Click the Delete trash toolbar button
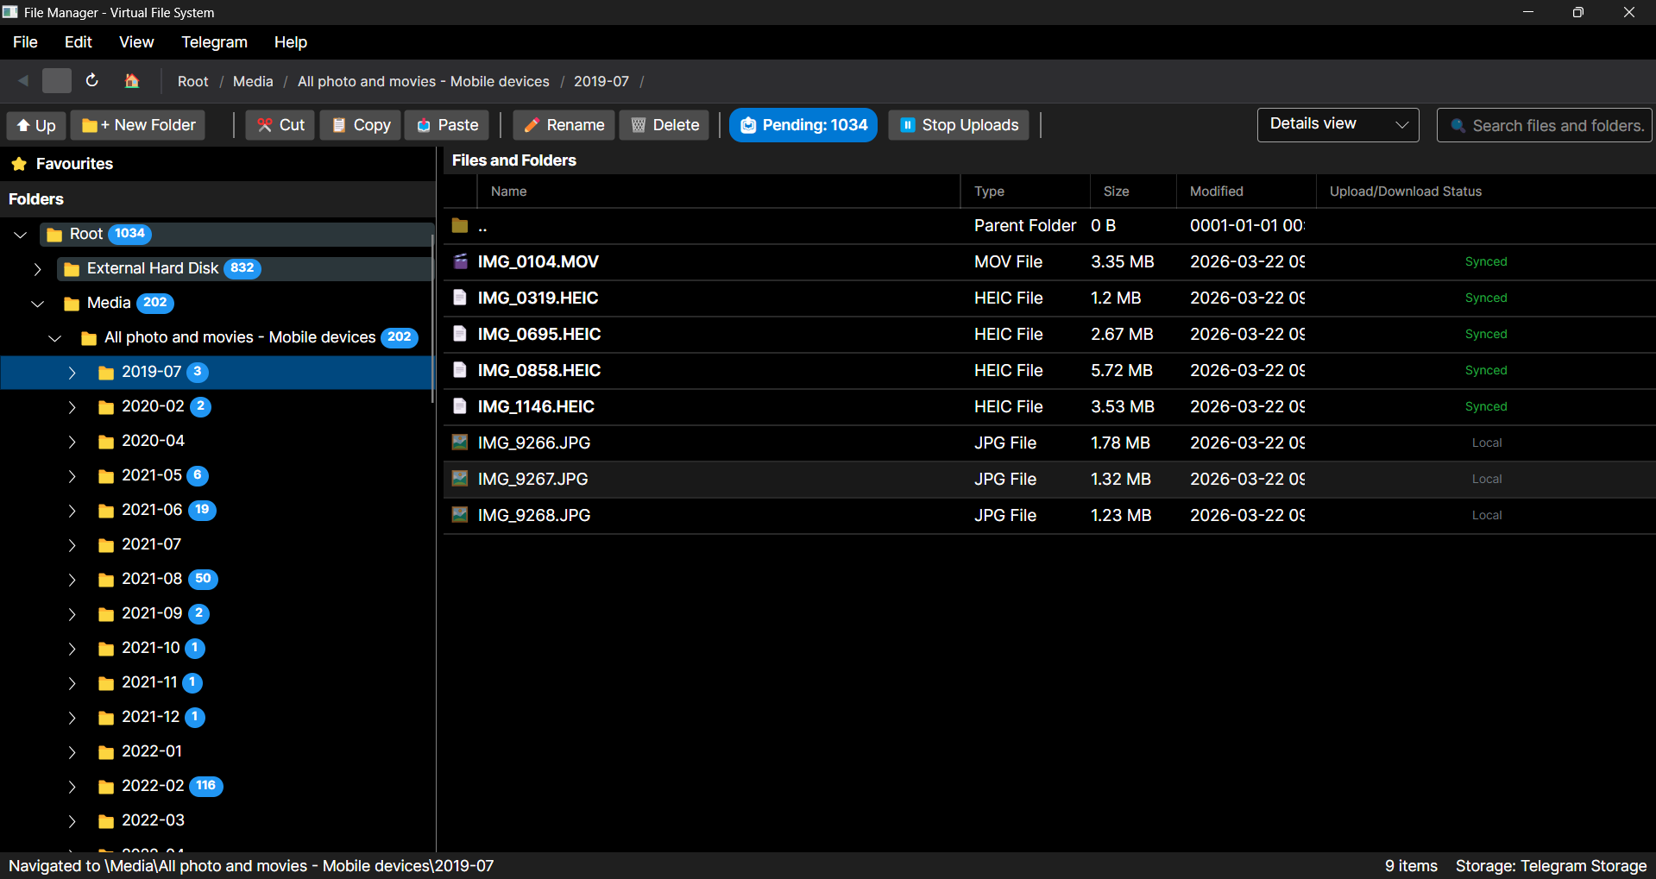This screenshot has width=1656, height=879. (664, 125)
